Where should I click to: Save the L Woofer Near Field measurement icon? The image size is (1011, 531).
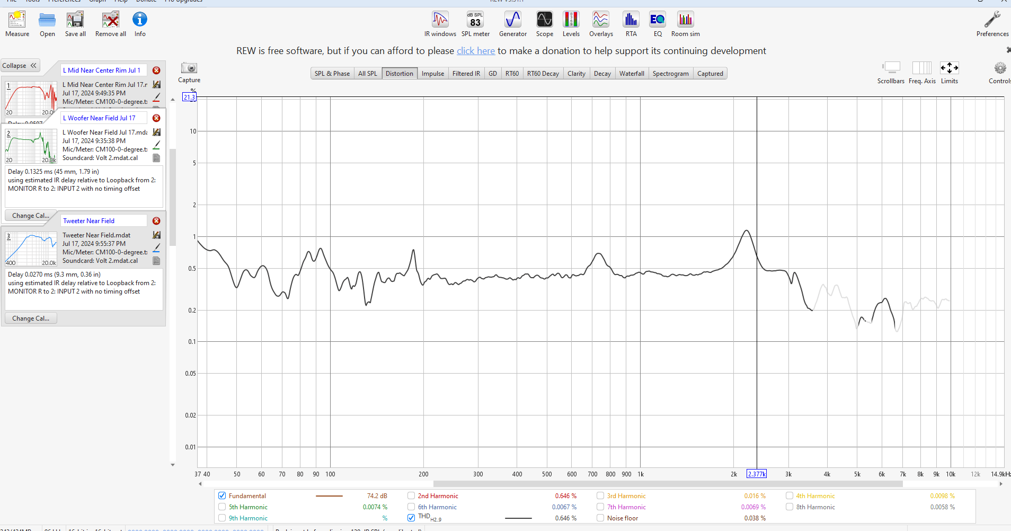[156, 132]
